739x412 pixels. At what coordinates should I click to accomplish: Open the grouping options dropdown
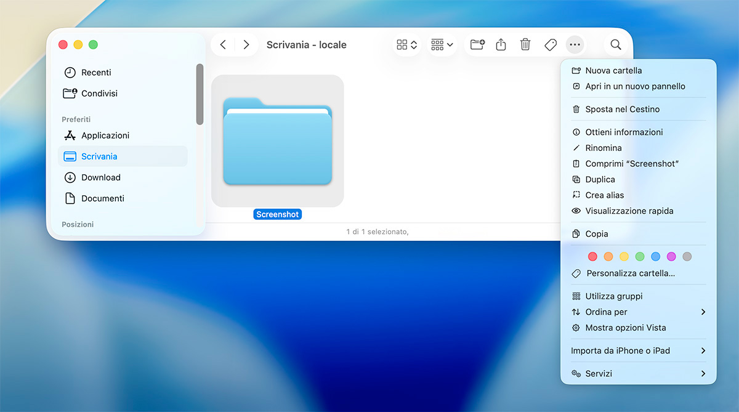(x=442, y=44)
